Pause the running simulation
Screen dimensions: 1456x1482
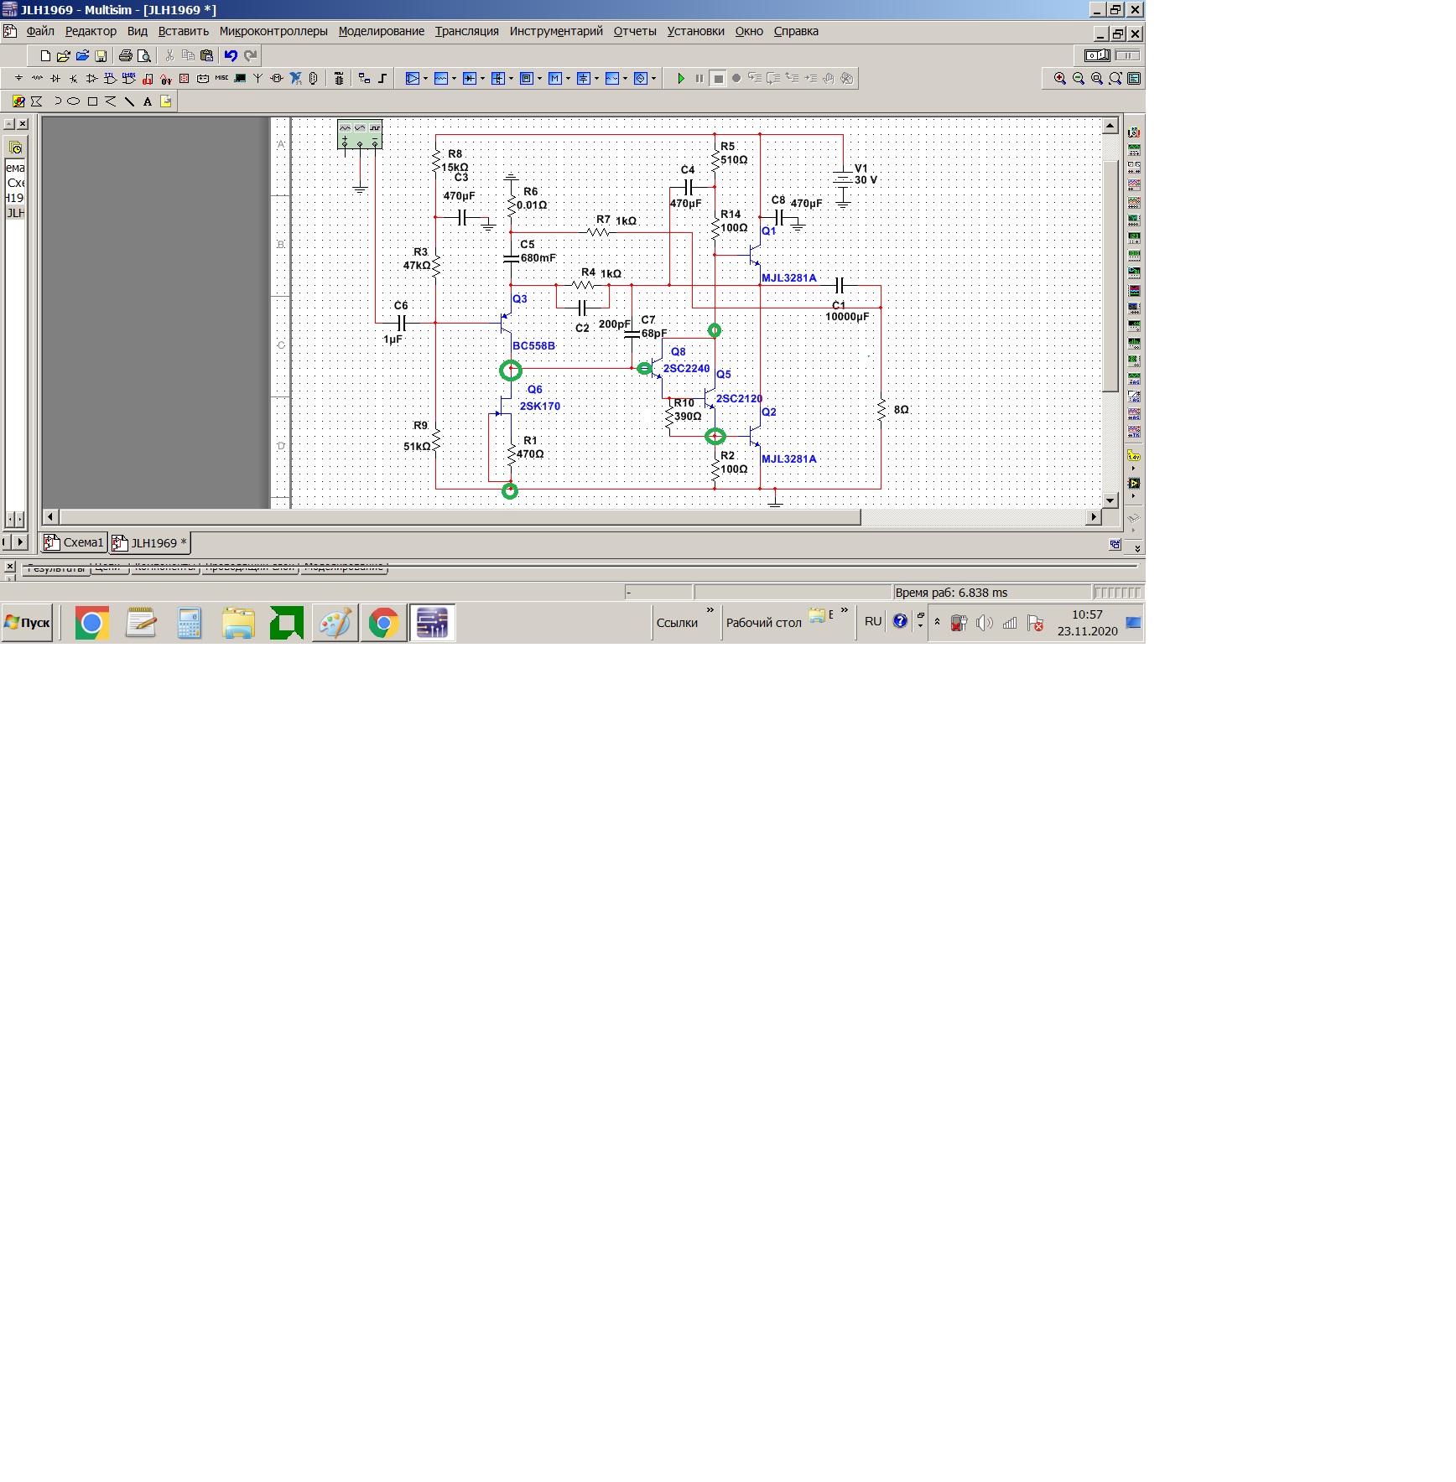pyautogui.click(x=699, y=78)
